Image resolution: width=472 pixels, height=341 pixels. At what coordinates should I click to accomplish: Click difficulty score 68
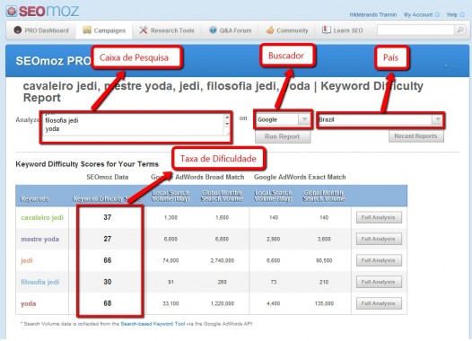[x=108, y=303]
